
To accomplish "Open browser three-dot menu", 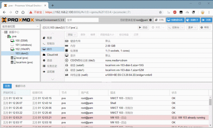I will click(209, 12).
